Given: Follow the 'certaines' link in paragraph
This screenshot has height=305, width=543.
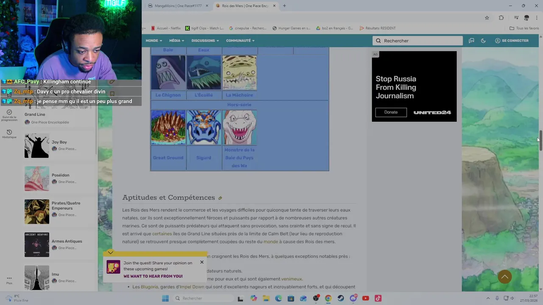Looking at the screenshot, I should click(x=162, y=234).
